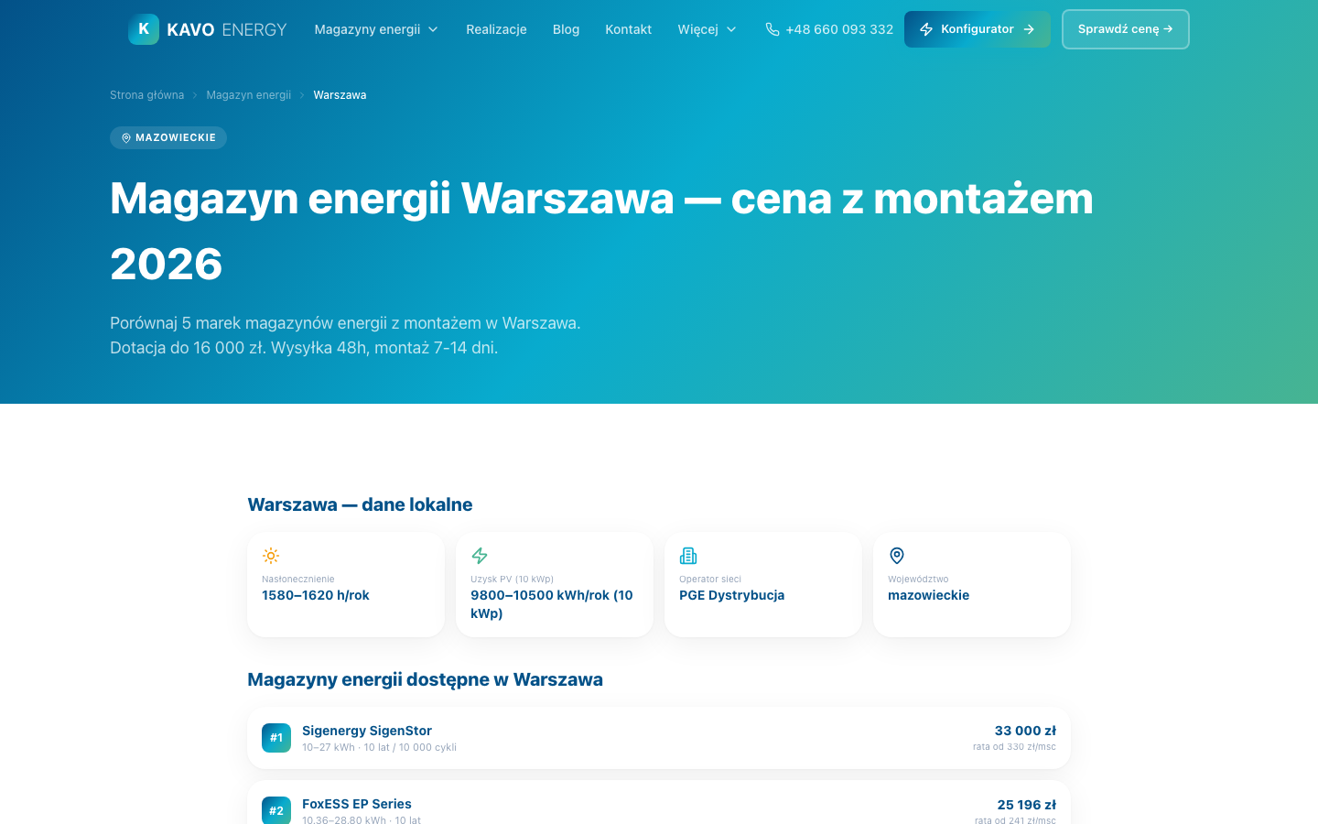The image size is (1318, 824).
Task: Go to Magazyn energii breadcrumb
Action: click(248, 95)
